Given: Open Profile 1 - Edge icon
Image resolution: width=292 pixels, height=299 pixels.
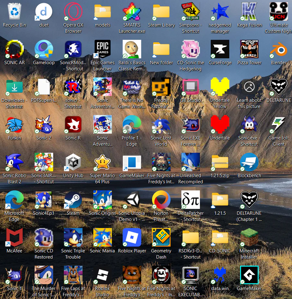Looking at the screenshot, I should click(x=132, y=124).
